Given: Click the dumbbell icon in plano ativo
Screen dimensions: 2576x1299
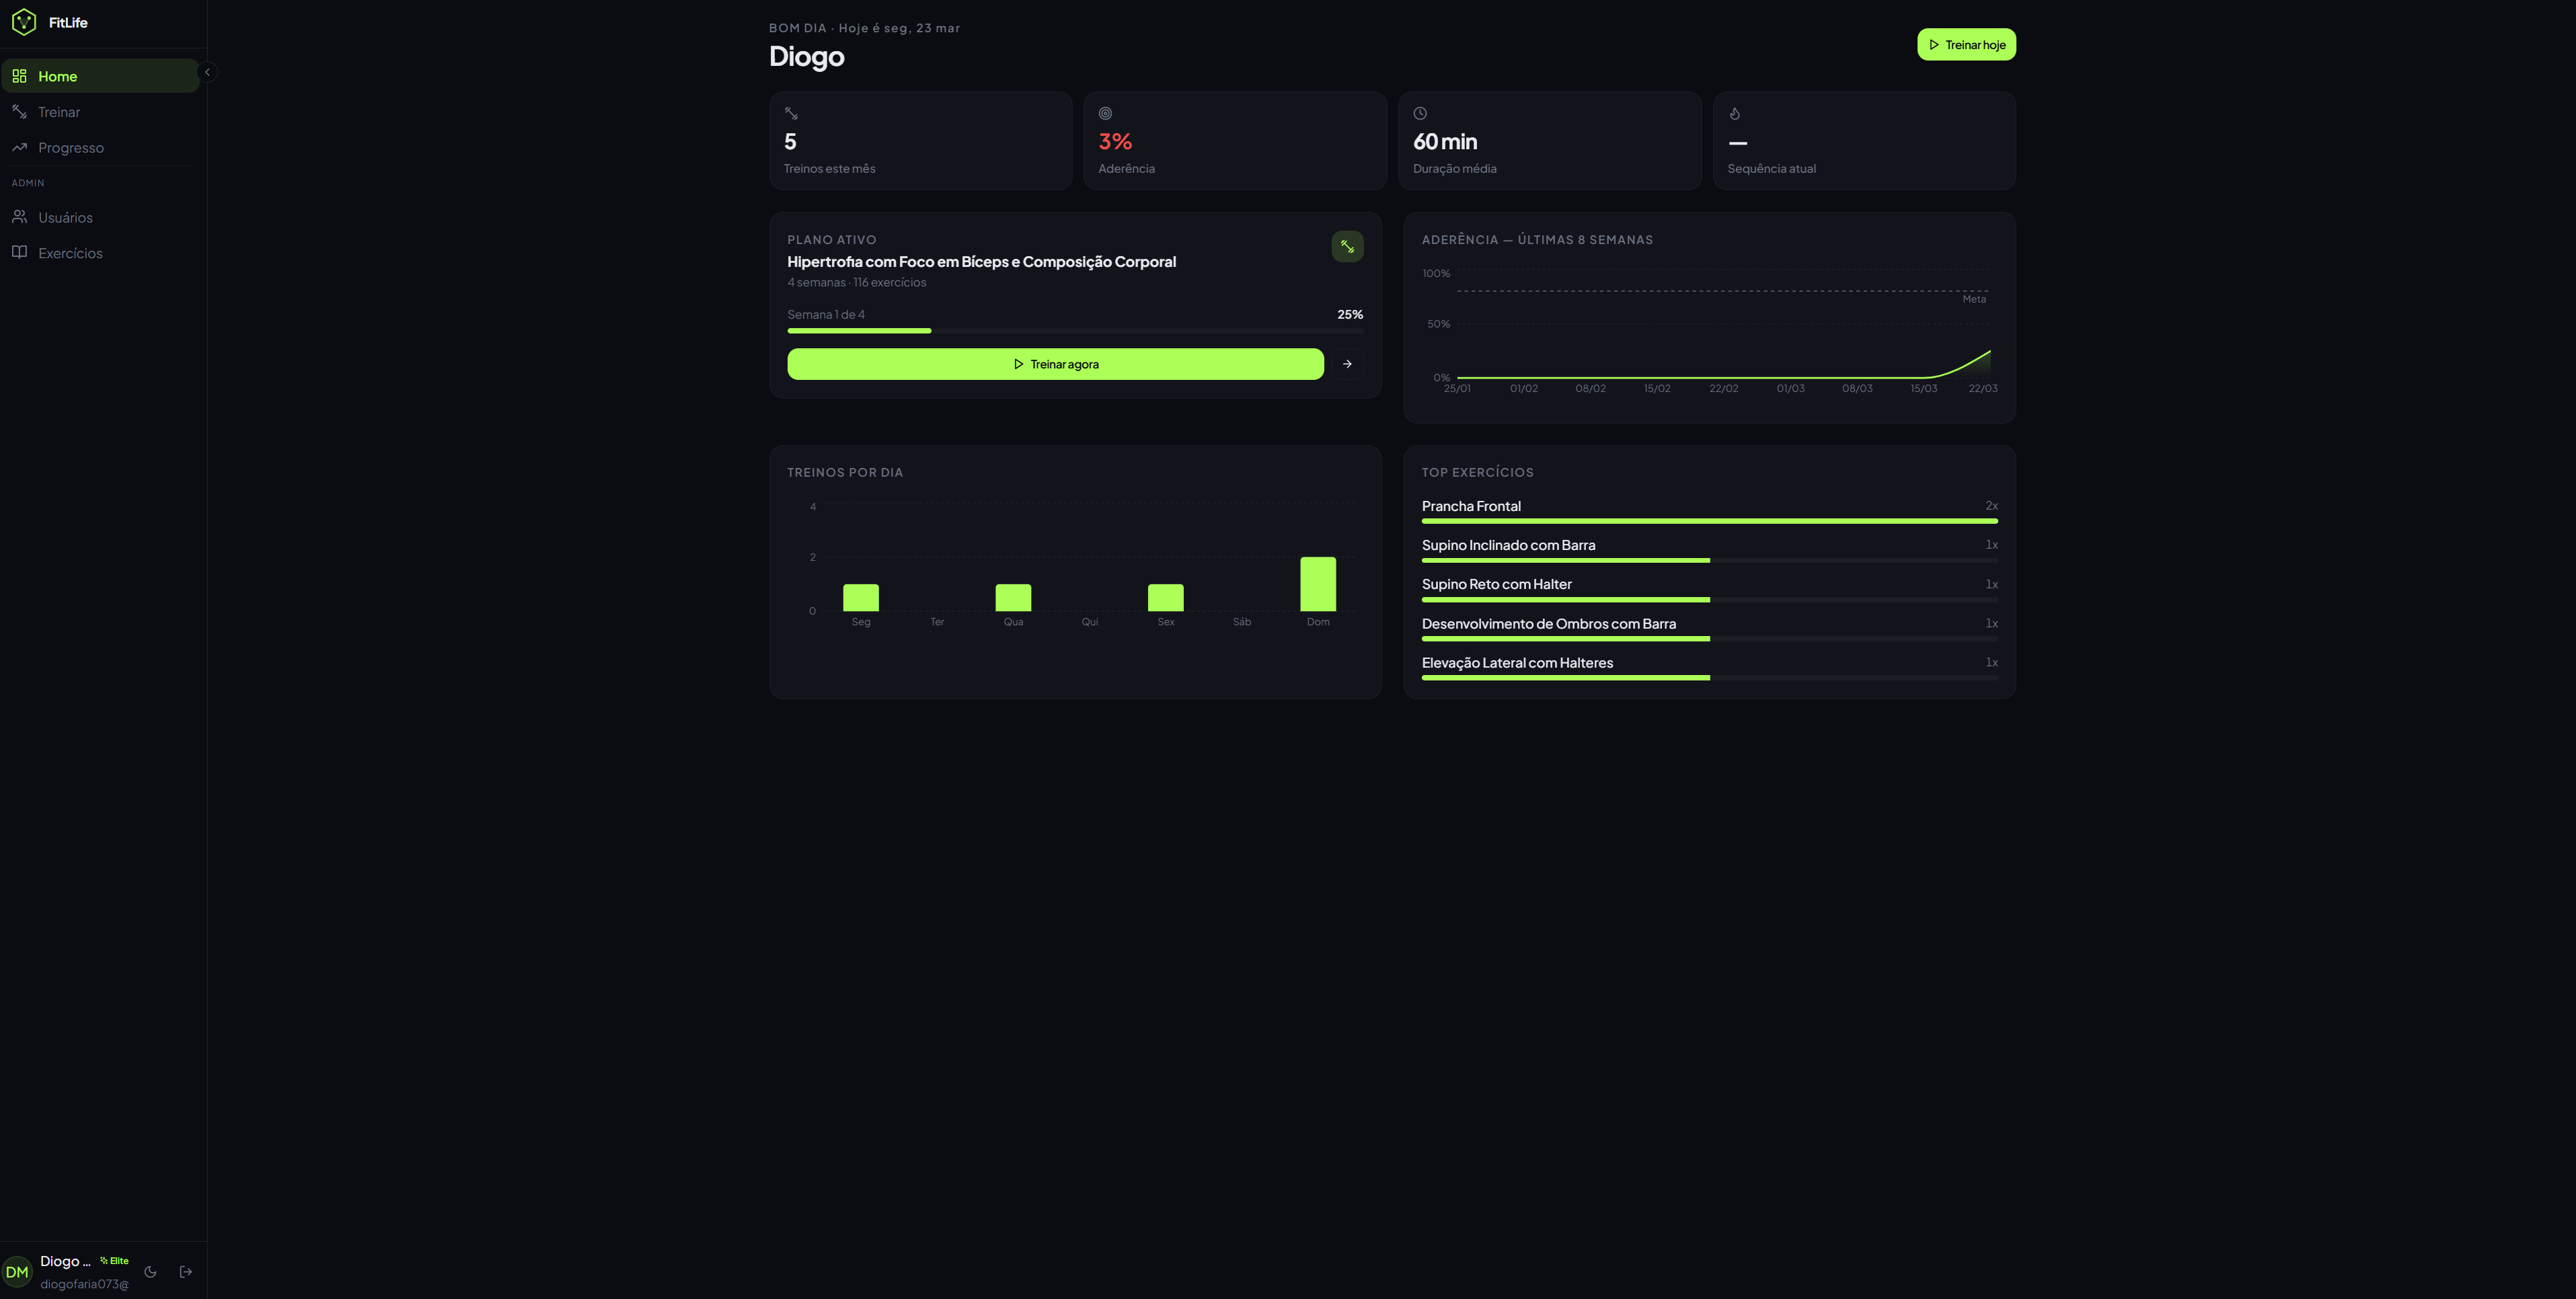Looking at the screenshot, I should click(x=1347, y=246).
